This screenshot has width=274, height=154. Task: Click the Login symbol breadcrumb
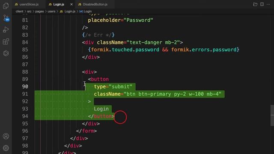pyautogui.click(x=86, y=12)
